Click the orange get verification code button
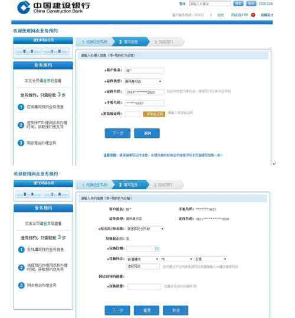The image size is (295, 318). tap(154, 114)
